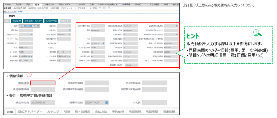Toggle the 下取あり? checkbox
Screen dimensions: 277x118
point(57,47)
